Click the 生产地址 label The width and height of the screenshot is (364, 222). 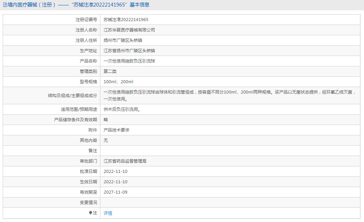point(88,51)
